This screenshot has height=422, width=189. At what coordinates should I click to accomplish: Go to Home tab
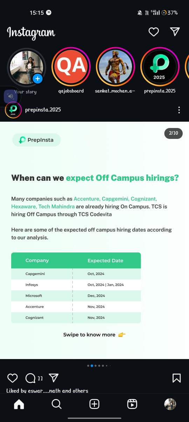tap(19, 404)
